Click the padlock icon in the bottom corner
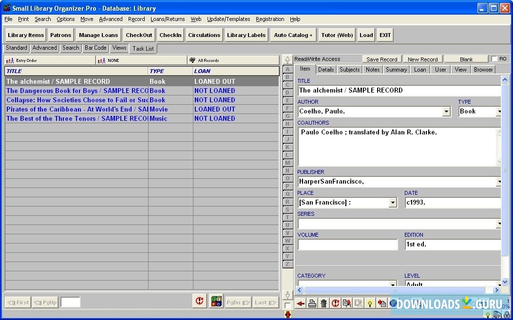 [507, 314]
